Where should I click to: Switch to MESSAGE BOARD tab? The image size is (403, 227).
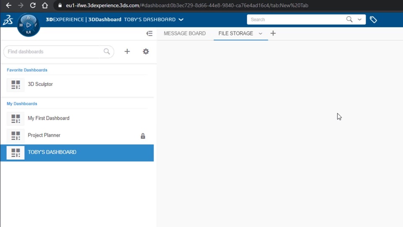[x=185, y=34]
